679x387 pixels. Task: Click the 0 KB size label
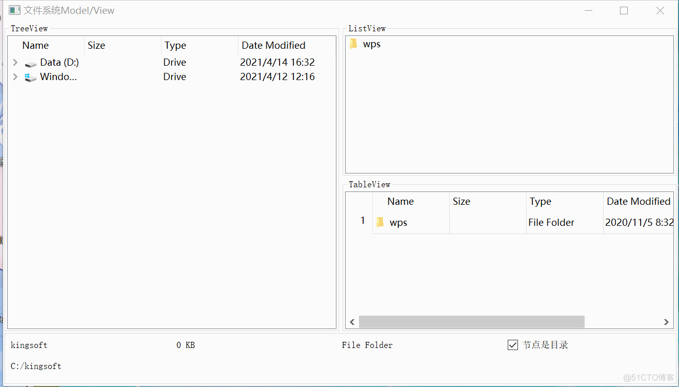186,345
